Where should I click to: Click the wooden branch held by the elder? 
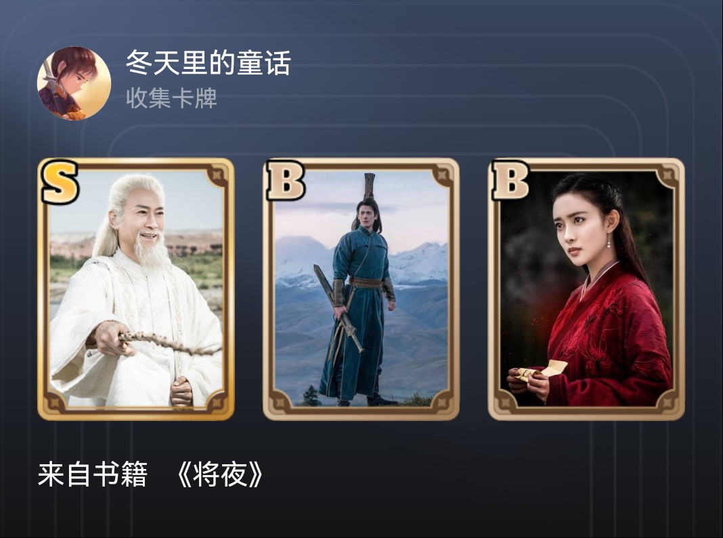click(169, 342)
